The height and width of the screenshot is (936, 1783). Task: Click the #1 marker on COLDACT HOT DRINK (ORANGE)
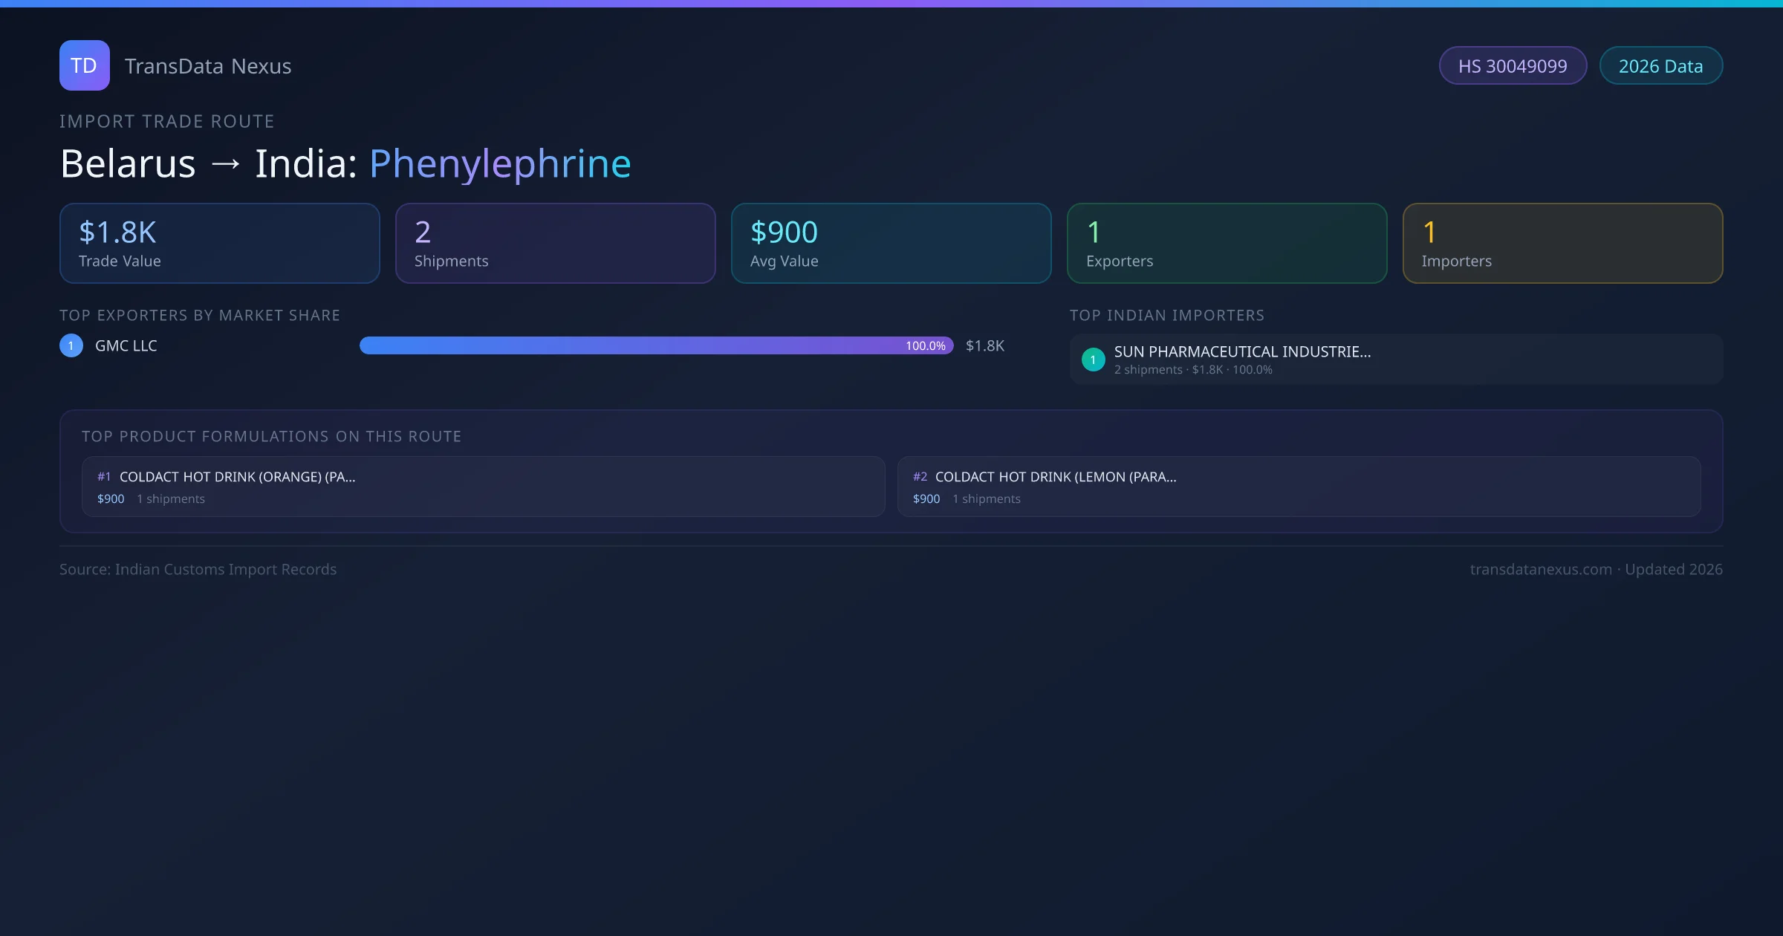[103, 476]
